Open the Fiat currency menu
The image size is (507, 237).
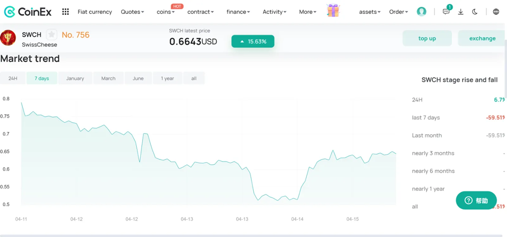click(95, 12)
